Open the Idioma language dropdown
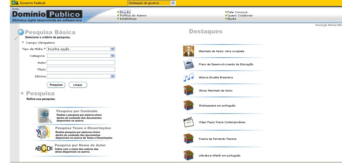342x163 pixels. click(81, 76)
